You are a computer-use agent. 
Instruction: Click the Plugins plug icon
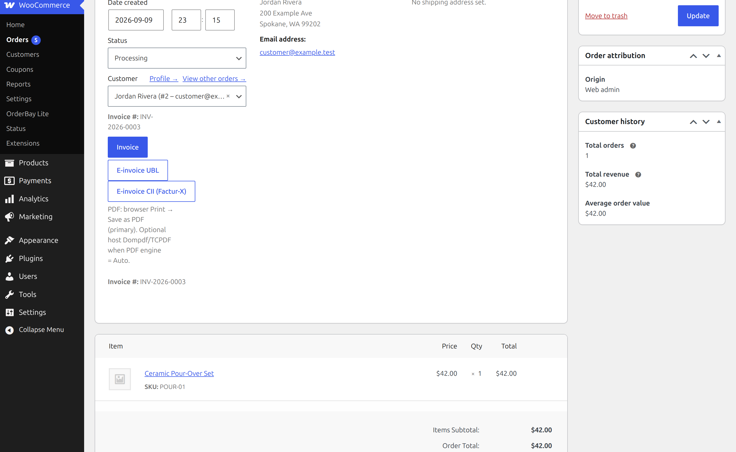coord(9,258)
